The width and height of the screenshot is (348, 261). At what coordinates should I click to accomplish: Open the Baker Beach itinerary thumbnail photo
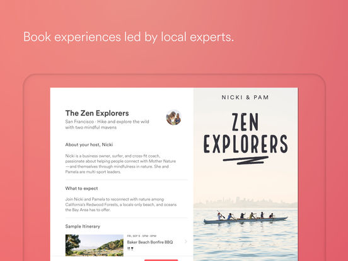coord(95,245)
